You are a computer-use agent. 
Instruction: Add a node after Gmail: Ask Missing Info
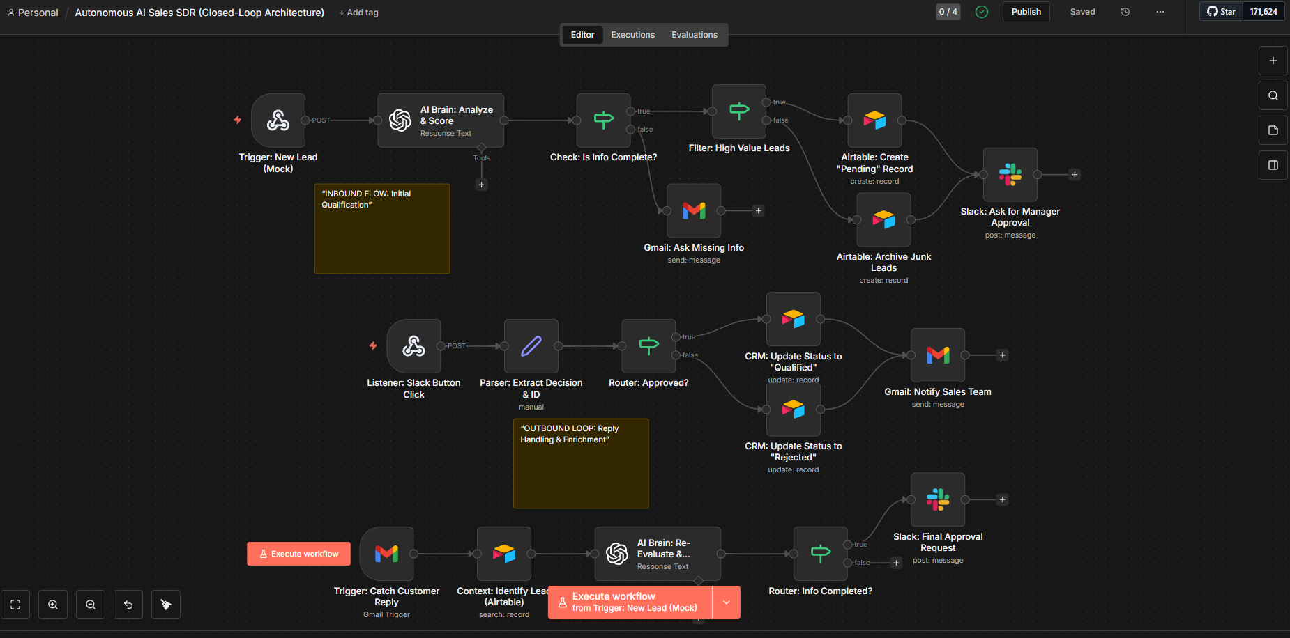[758, 210]
